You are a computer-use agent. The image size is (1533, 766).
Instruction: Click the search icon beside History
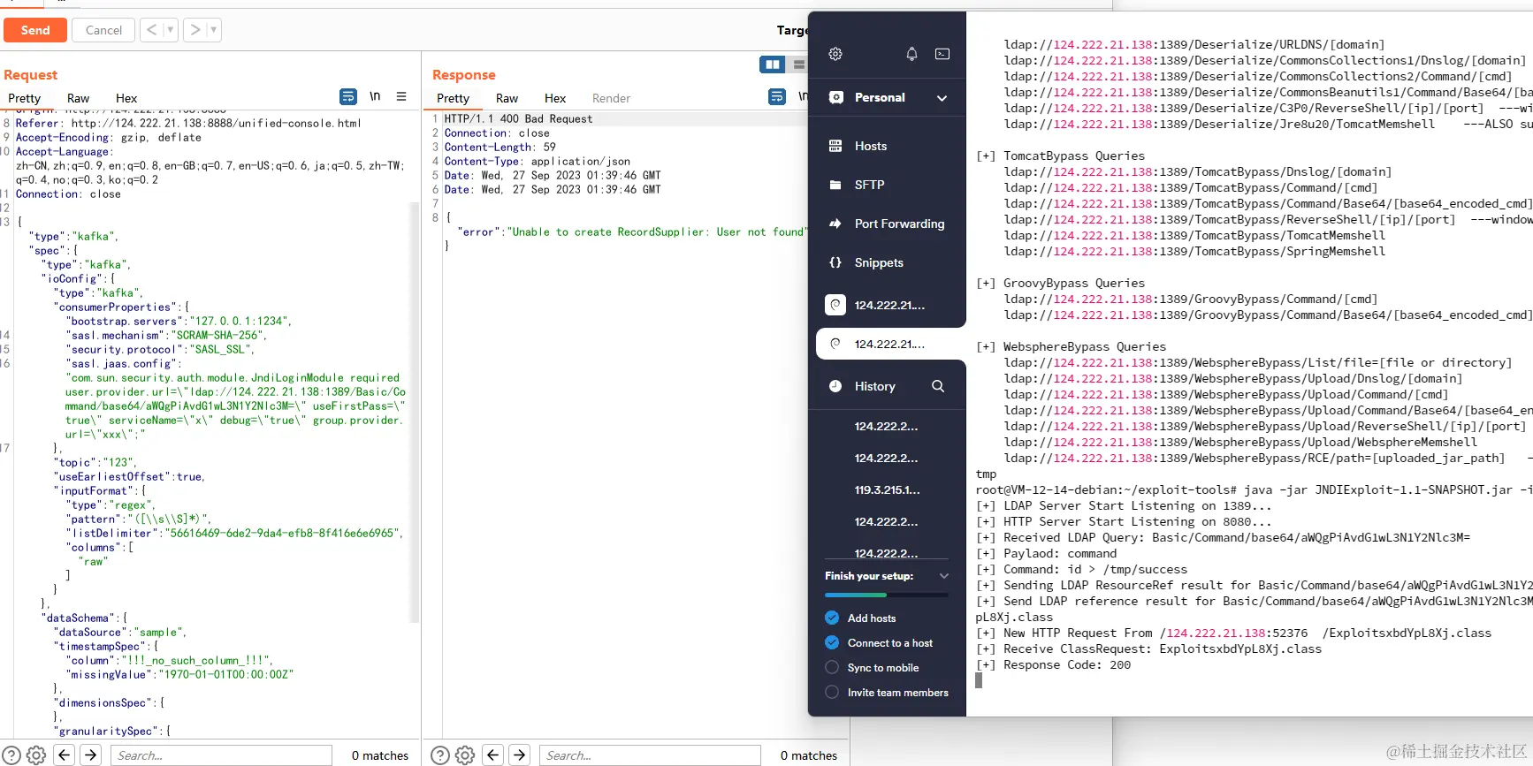pos(938,386)
